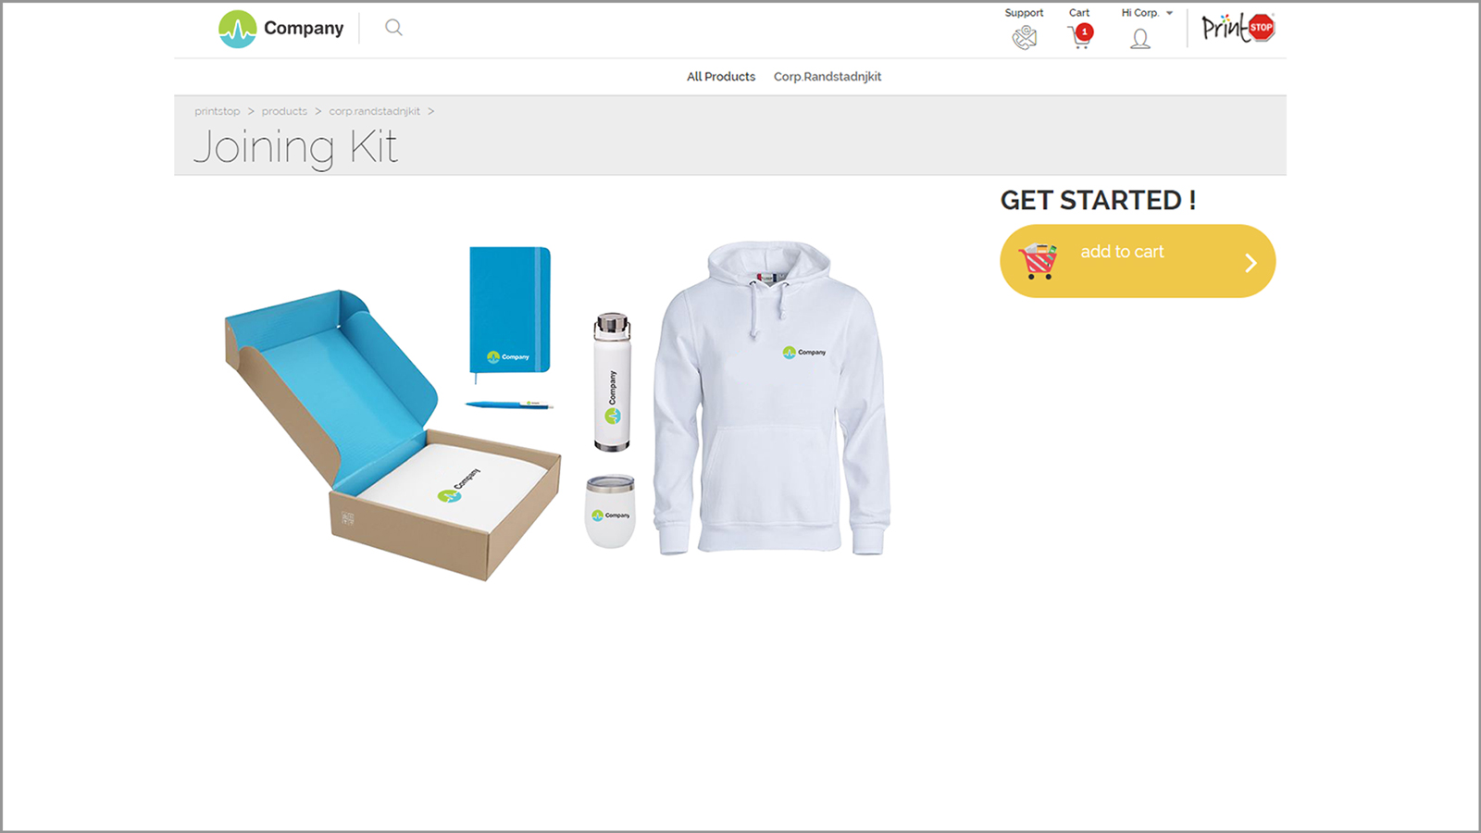This screenshot has height=833, width=1481.
Task: Click the basket icon on add to cart
Action: point(1038,261)
